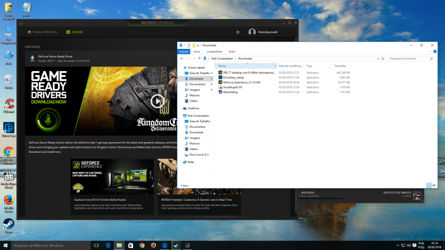Select GeForce_Experience_v3.12.0.84 file

[239, 83]
